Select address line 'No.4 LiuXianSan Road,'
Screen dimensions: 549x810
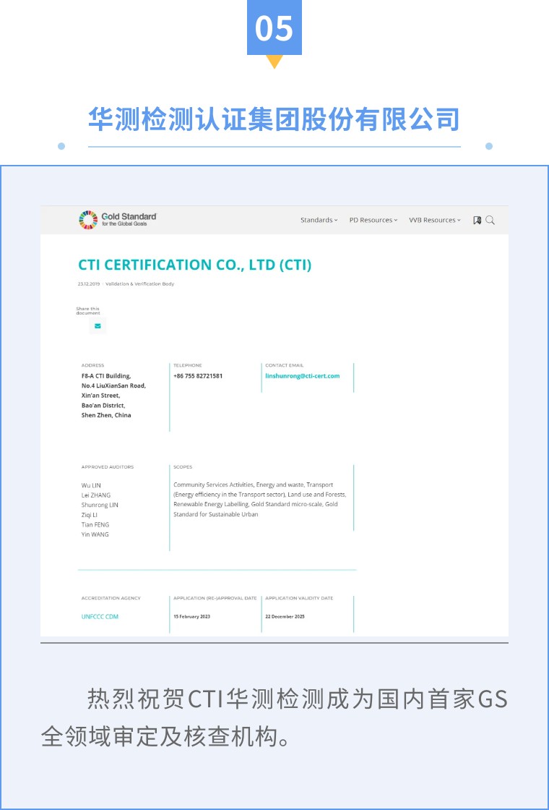coord(113,386)
